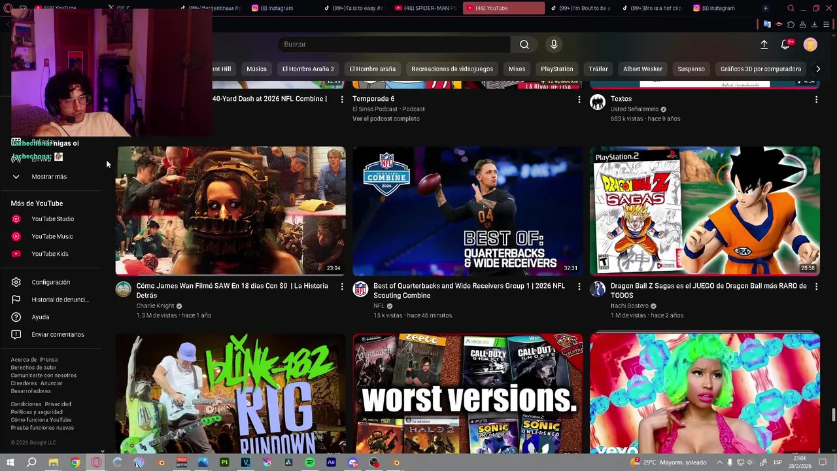Open options menu for NFL Quarterbacks video

coord(579,287)
